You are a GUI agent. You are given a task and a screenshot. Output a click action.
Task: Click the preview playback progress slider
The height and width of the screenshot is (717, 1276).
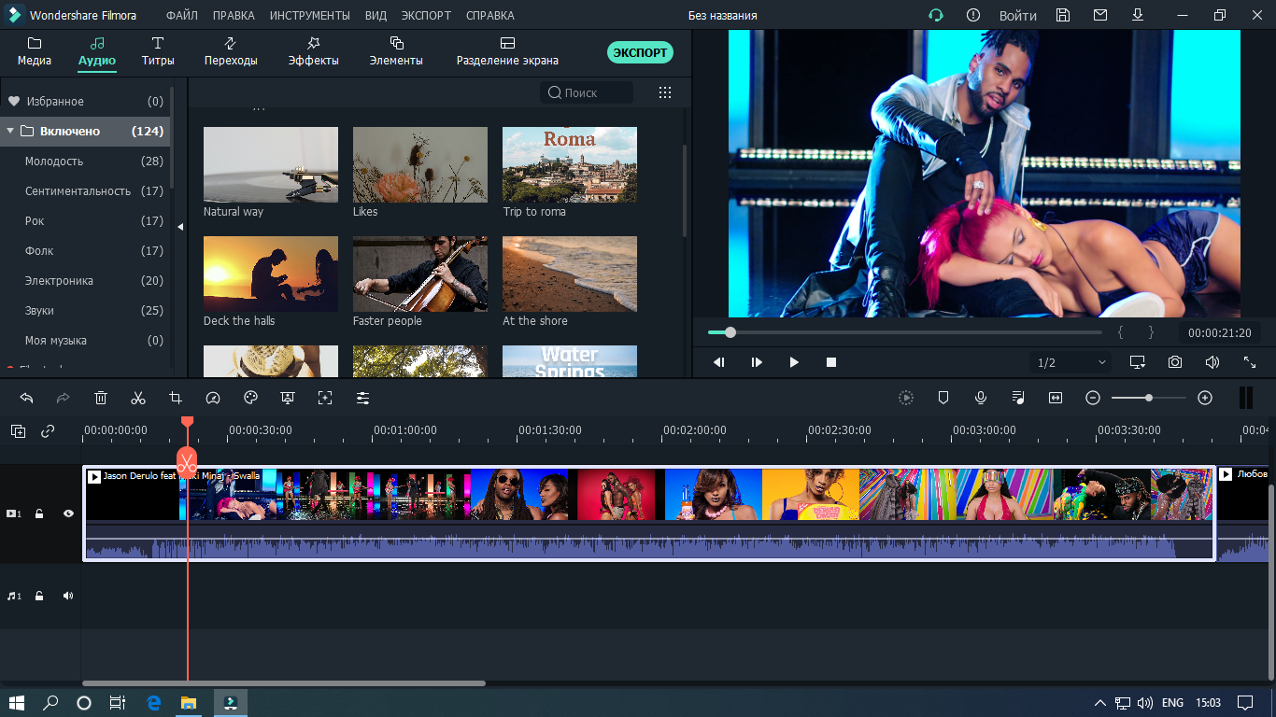pos(904,332)
